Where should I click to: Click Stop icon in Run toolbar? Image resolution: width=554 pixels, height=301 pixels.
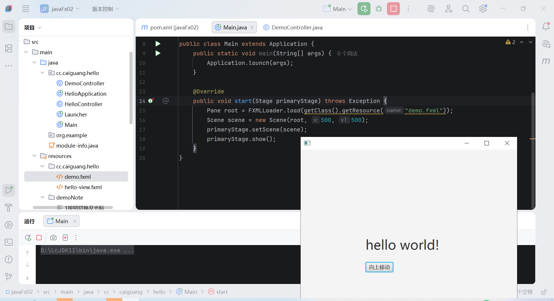(x=39, y=238)
